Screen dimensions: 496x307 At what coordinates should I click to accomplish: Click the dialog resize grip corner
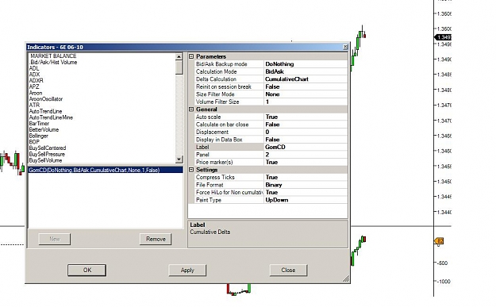pos(346,278)
